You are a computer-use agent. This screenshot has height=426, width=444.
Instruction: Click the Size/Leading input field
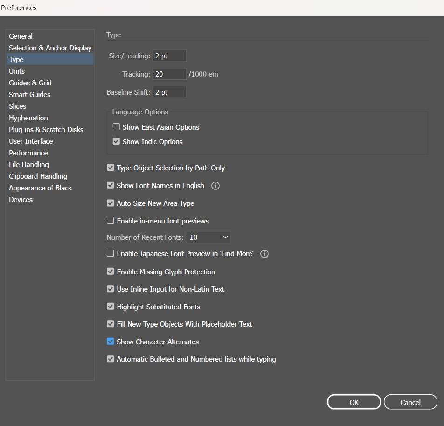(169, 56)
